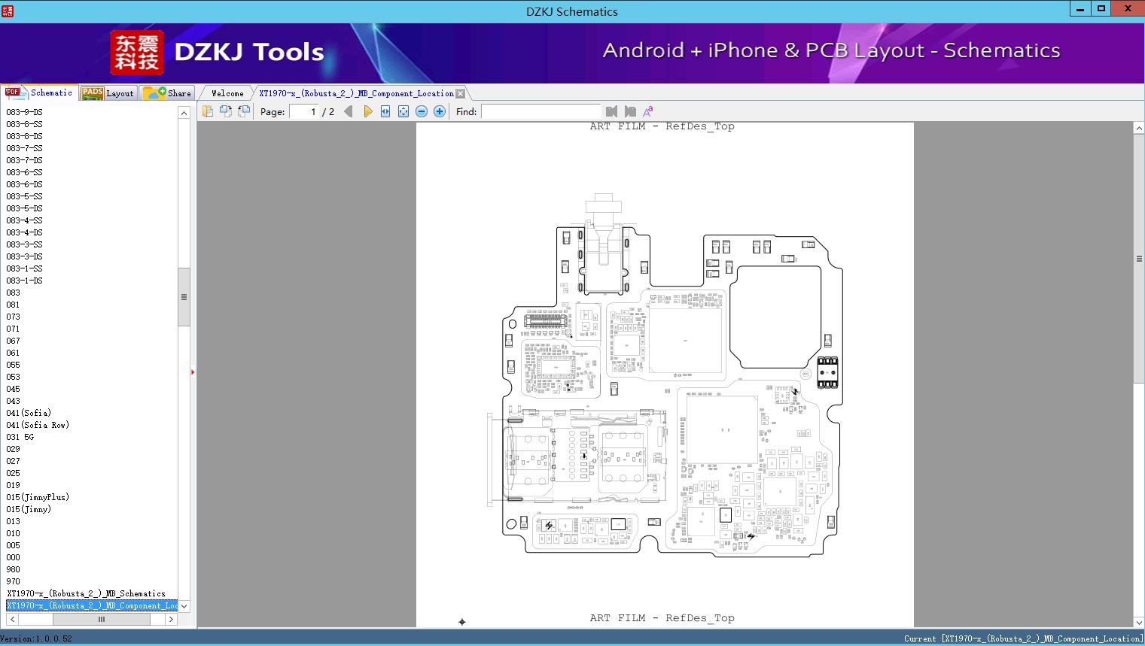Find previous match icon

(611, 111)
